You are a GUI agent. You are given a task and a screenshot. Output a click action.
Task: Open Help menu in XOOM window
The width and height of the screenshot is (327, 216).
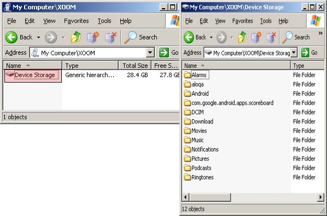coord(126,21)
